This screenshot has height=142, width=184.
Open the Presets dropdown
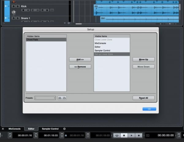click(x=45, y=98)
